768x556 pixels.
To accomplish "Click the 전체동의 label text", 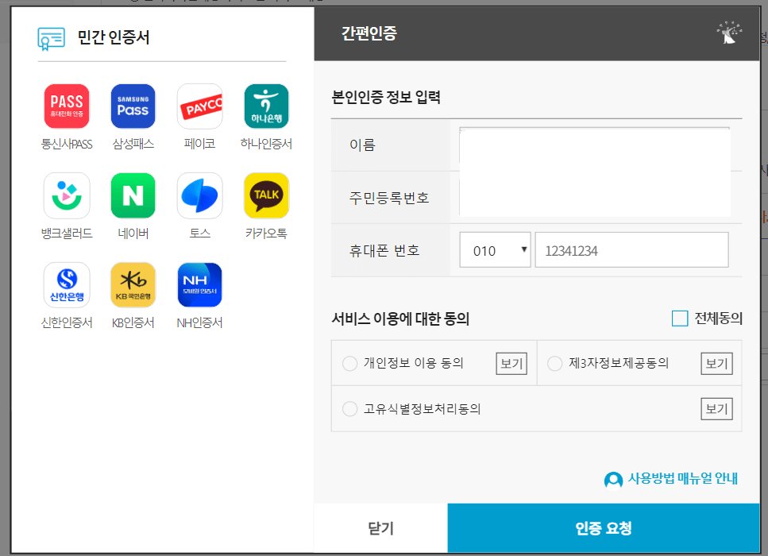I will [719, 319].
